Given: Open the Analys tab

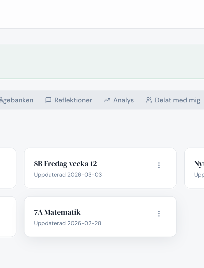Looking at the screenshot, I should (123, 100).
